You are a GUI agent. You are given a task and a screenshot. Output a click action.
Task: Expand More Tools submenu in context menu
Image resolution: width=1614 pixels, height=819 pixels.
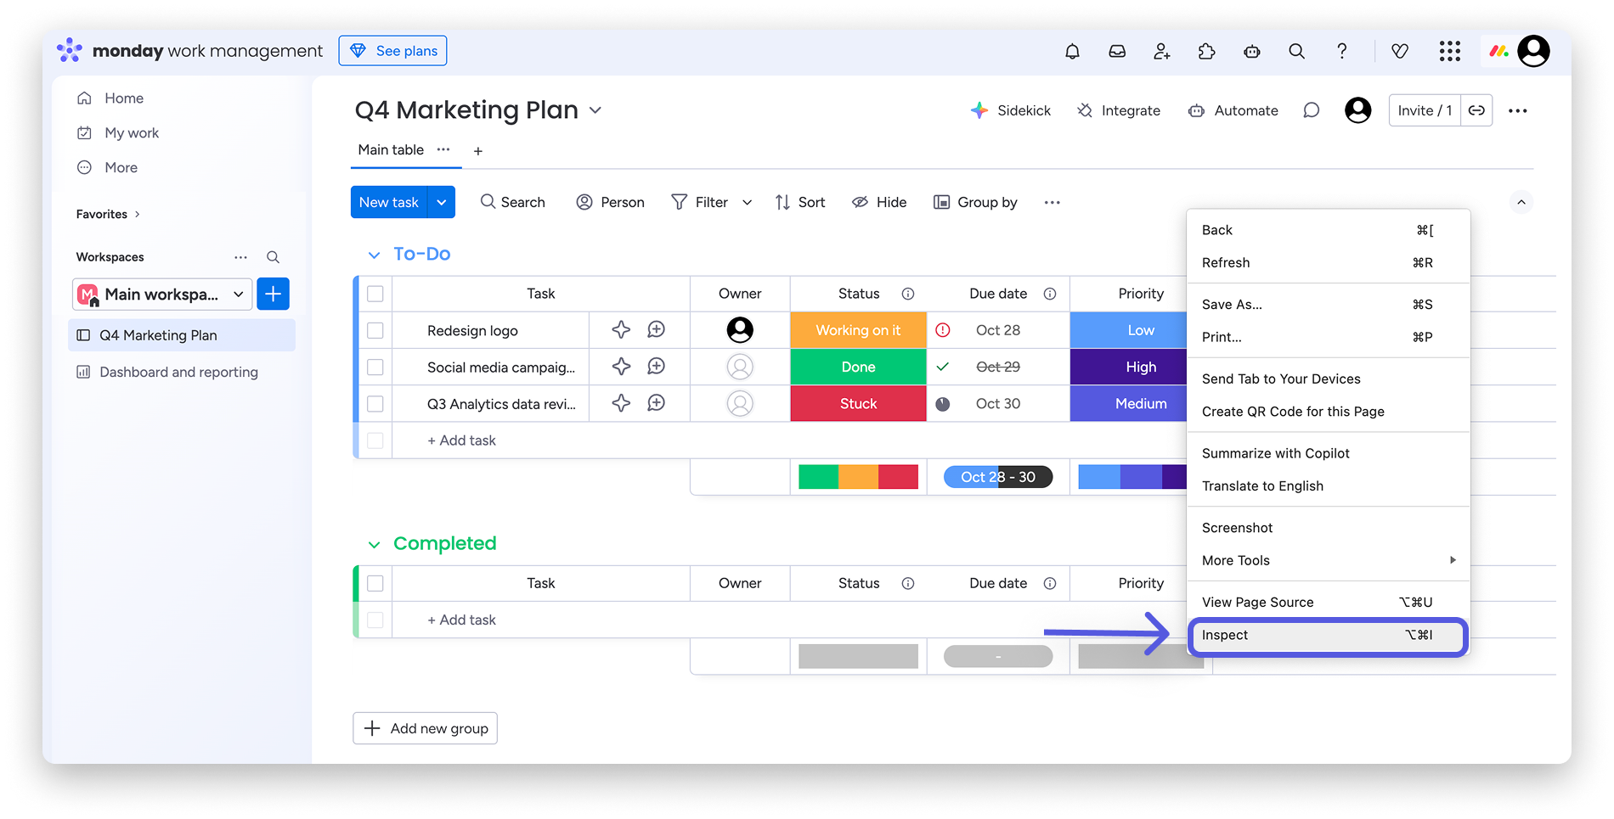(1329, 560)
